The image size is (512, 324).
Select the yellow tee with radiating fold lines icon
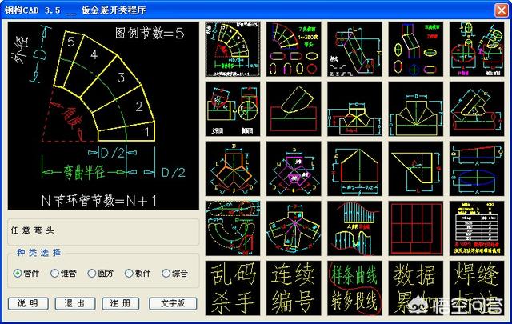point(416,109)
